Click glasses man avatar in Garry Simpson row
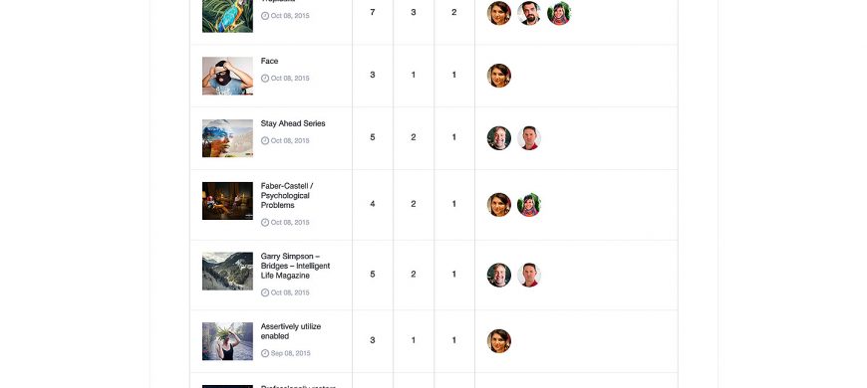Screen dimensions: 867x388 coord(498,275)
